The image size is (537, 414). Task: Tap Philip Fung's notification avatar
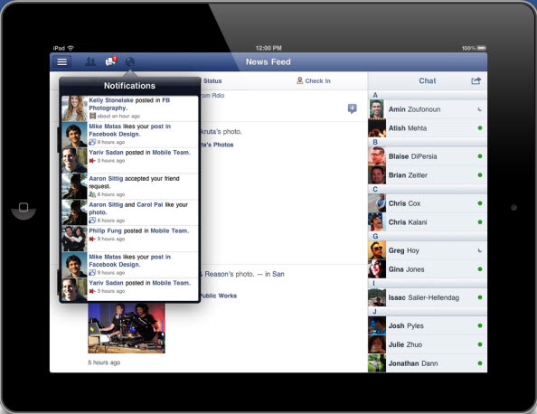[74, 239]
